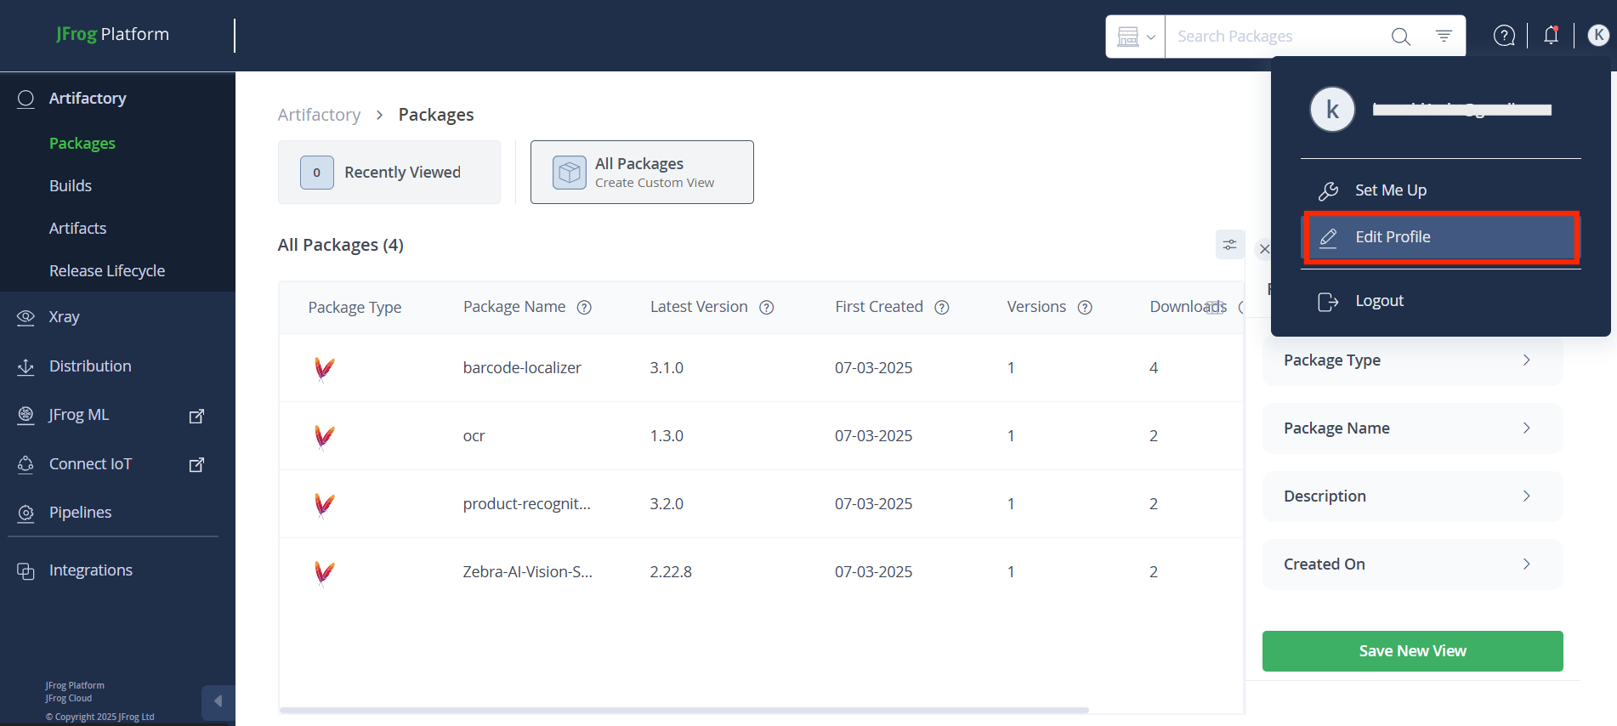Click the Pipelines sidebar icon
1617x726 pixels.
click(x=26, y=513)
